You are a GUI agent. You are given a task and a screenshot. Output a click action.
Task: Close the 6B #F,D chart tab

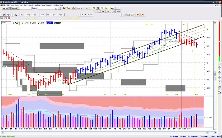9,18
